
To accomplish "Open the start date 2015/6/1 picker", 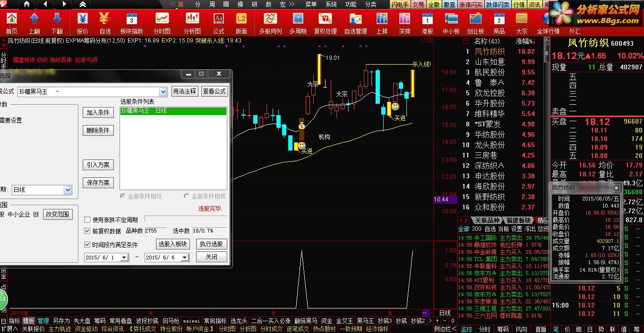I will point(124,258).
